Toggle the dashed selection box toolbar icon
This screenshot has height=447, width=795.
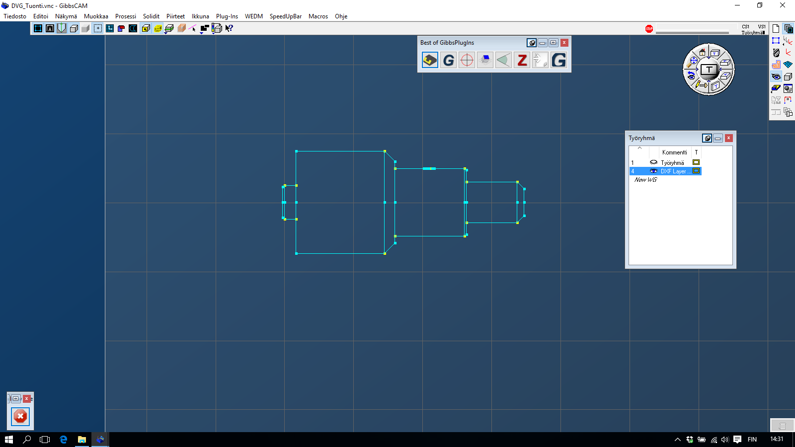pyautogui.click(x=98, y=28)
